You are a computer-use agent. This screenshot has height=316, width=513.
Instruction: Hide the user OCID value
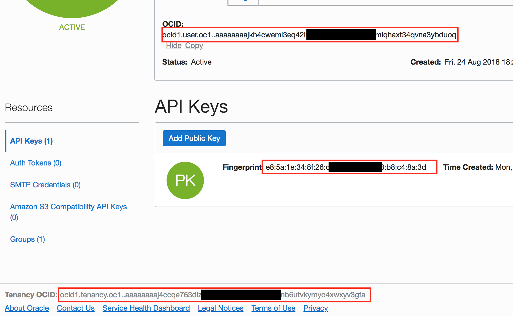pyautogui.click(x=174, y=46)
